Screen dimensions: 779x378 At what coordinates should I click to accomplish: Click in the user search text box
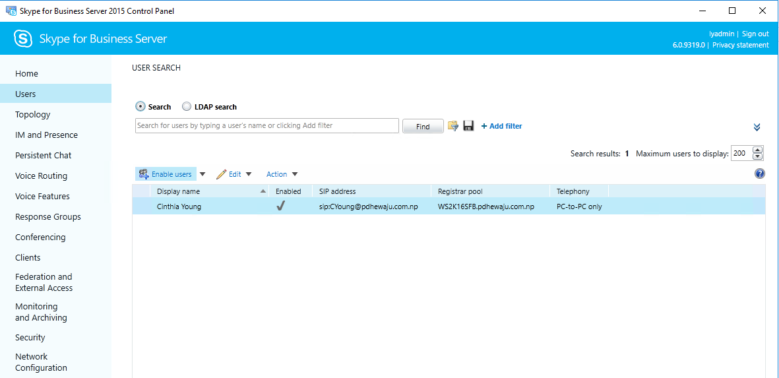pyautogui.click(x=266, y=125)
